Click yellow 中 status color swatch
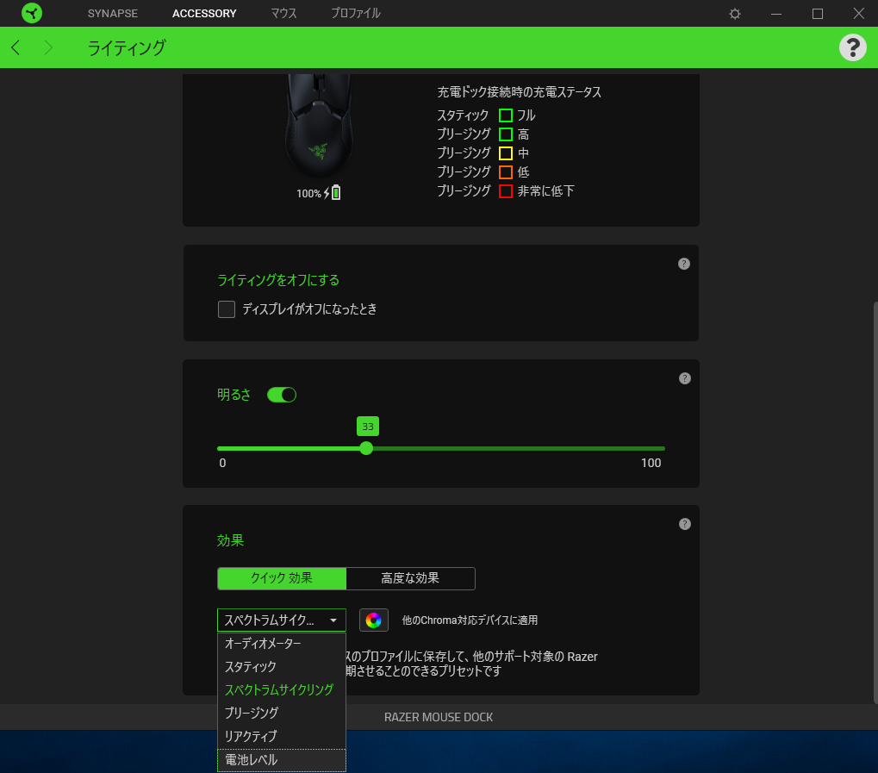878x773 pixels. tap(505, 153)
